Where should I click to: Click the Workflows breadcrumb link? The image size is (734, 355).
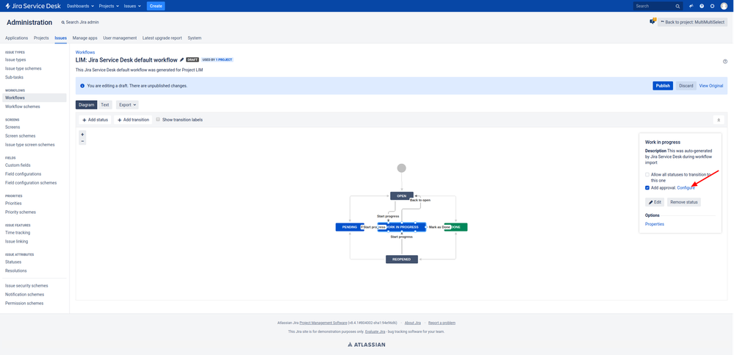point(85,52)
